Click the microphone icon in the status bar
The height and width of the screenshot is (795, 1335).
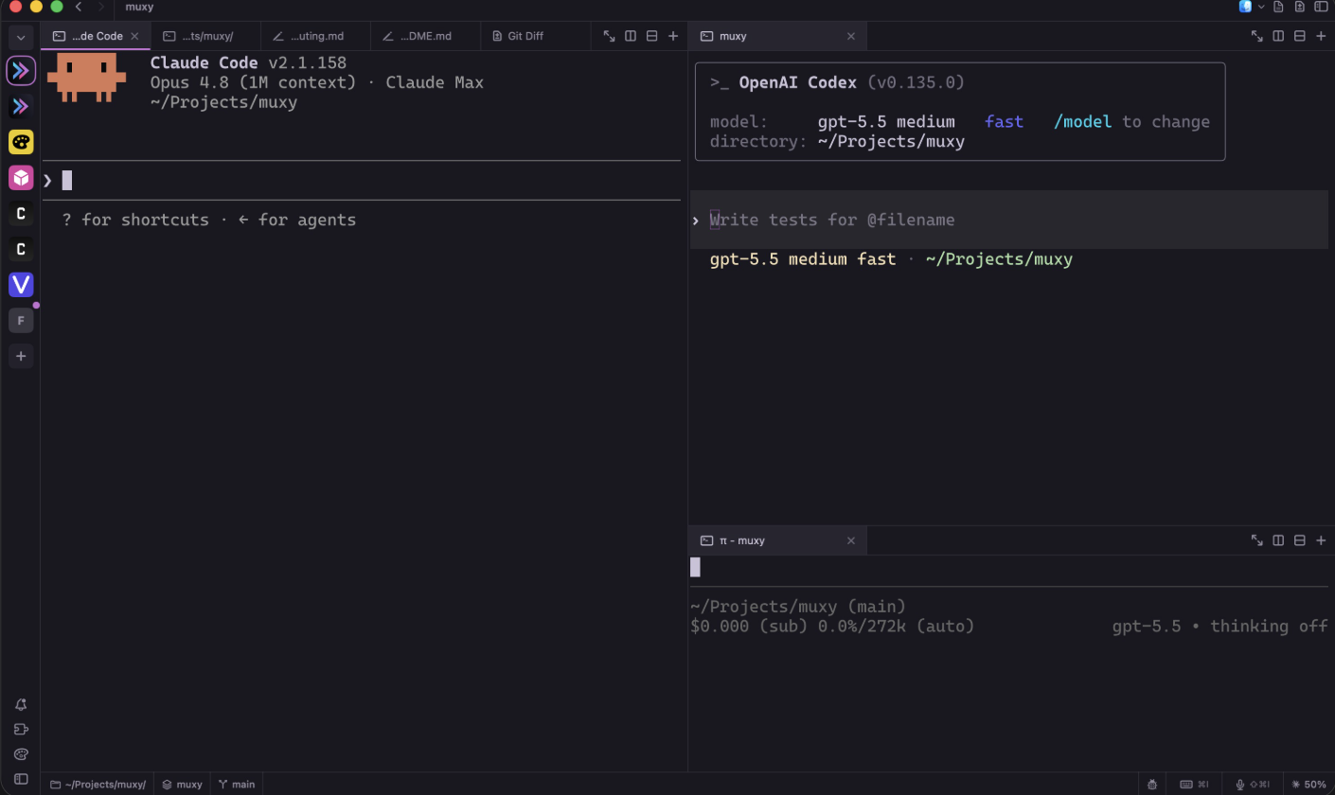(x=1239, y=785)
